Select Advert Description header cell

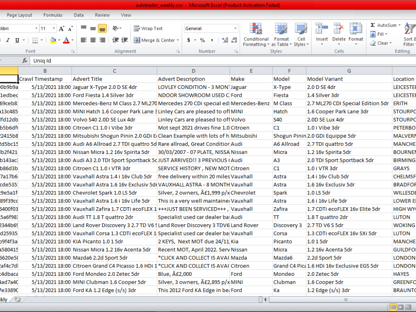[193, 79]
